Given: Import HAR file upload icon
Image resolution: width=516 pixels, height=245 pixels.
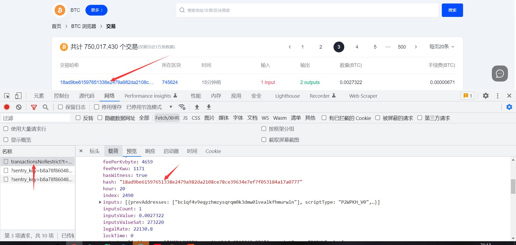Looking at the screenshot, I should coord(197,107).
